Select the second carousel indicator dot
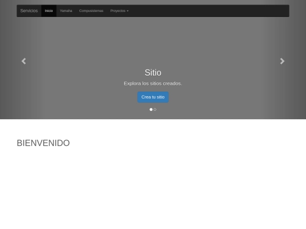Viewport: 306px width, 229px height. coord(155,110)
